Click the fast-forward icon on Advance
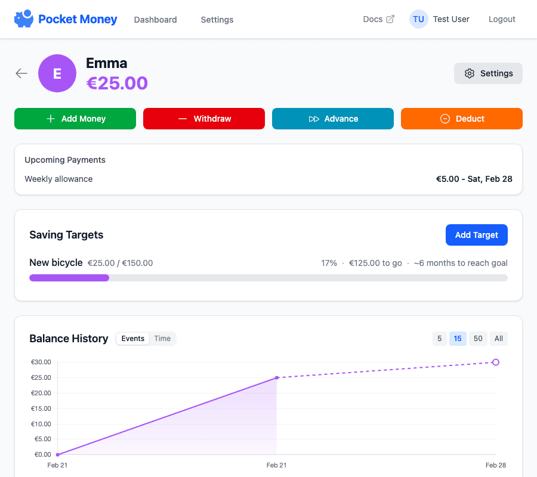The image size is (537, 477). 314,119
